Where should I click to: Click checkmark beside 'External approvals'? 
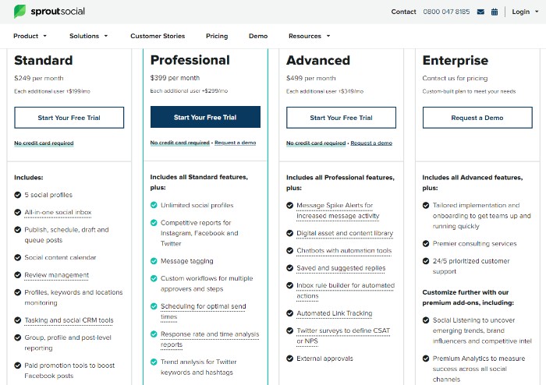click(x=289, y=359)
